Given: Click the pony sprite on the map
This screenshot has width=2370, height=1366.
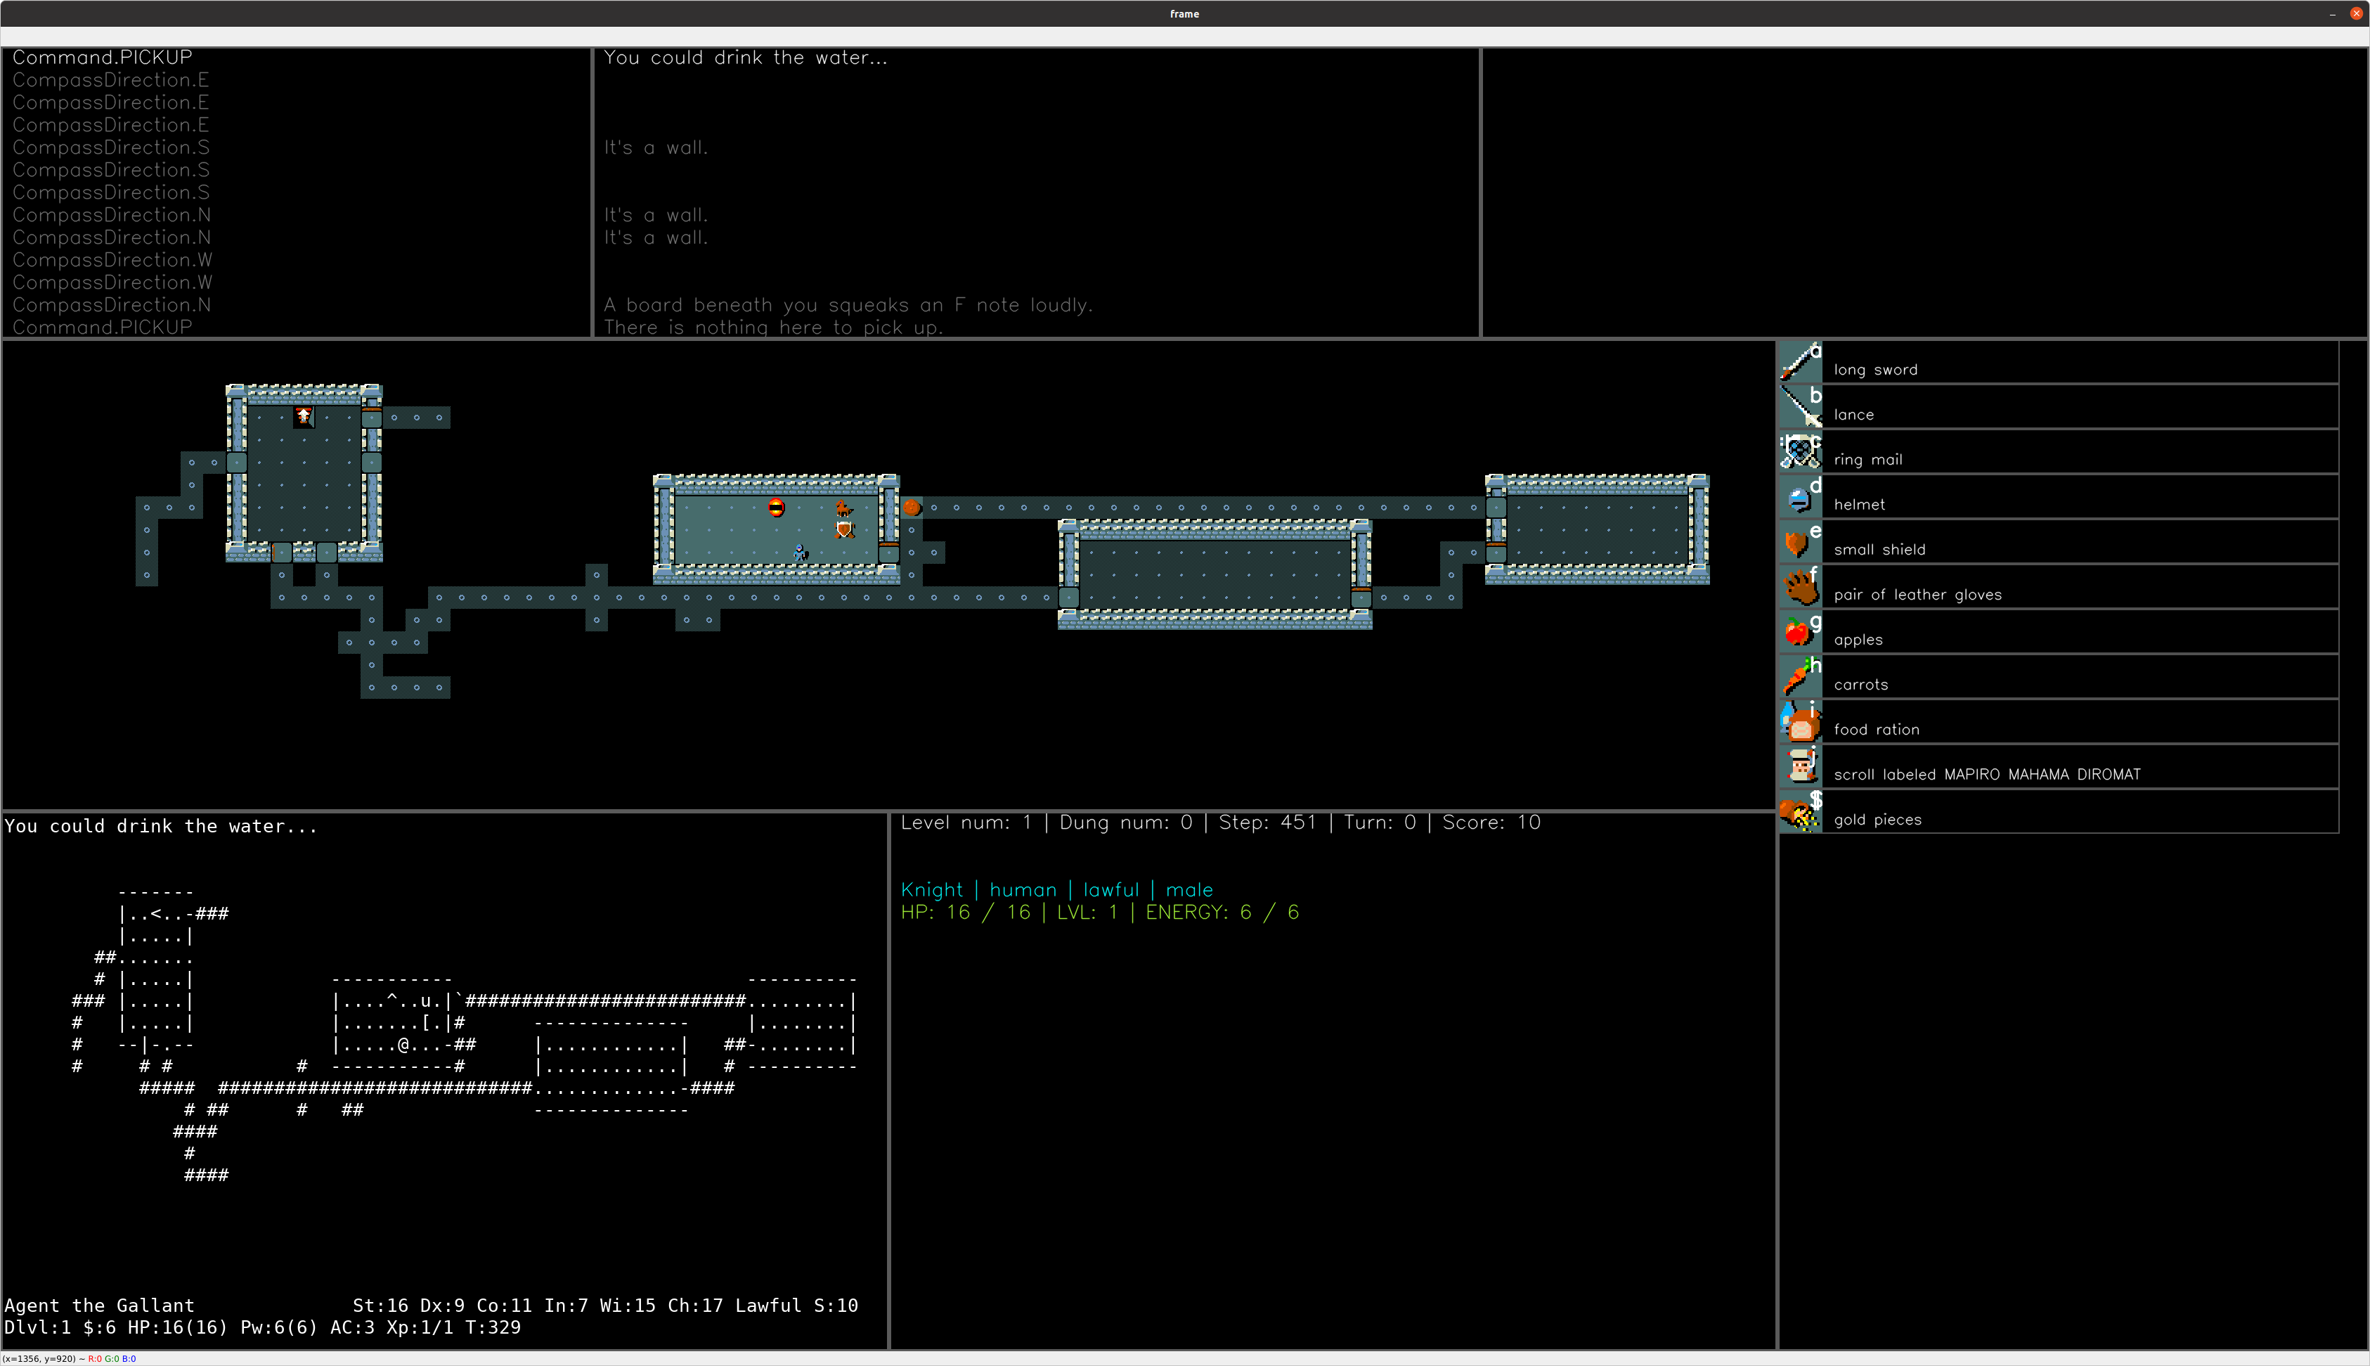Looking at the screenshot, I should click(x=844, y=508).
